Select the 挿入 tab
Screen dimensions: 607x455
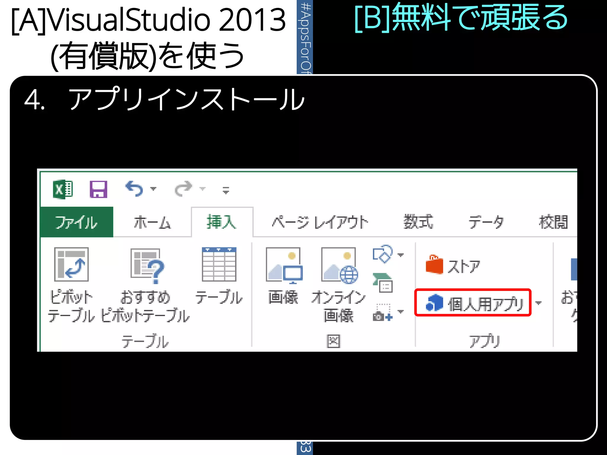(222, 222)
